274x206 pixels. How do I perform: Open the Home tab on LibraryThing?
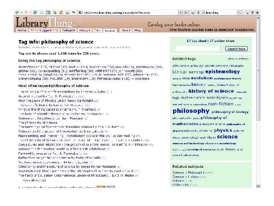pos(22,30)
